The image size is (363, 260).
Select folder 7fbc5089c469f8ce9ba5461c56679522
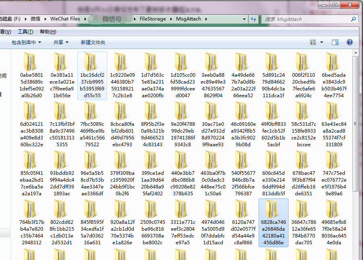(x=92, y=125)
